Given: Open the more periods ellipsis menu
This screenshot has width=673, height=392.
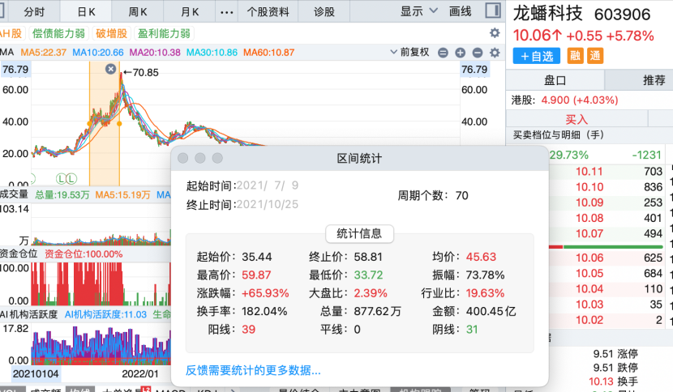Looking at the screenshot, I should click(228, 11).
